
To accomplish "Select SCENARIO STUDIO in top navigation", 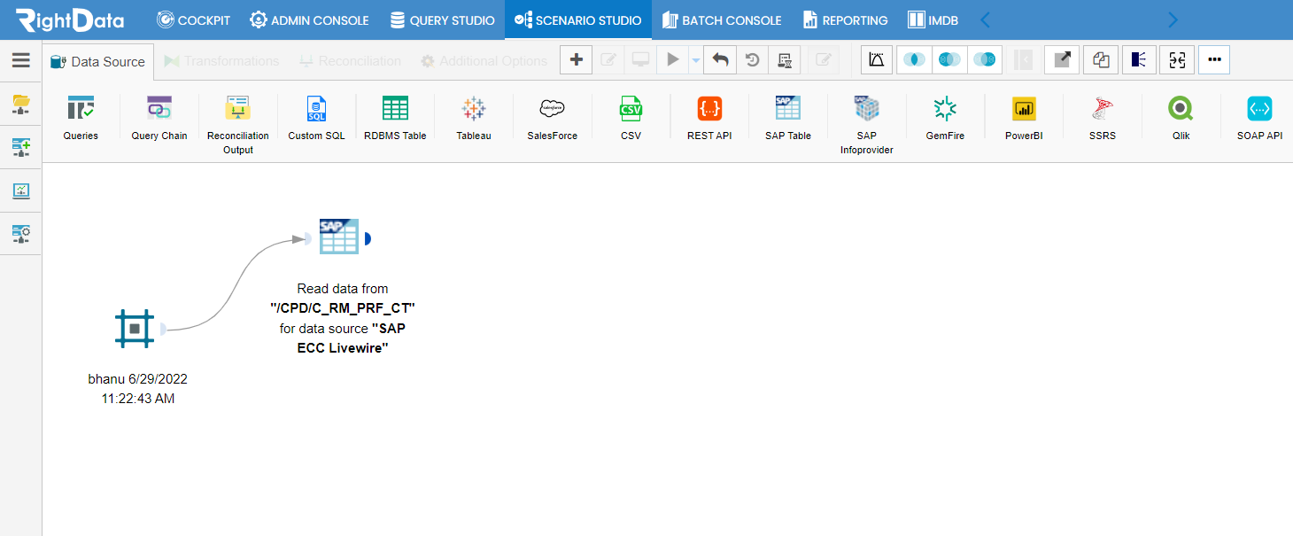I will pyautogui.click(x=578, y=19).
